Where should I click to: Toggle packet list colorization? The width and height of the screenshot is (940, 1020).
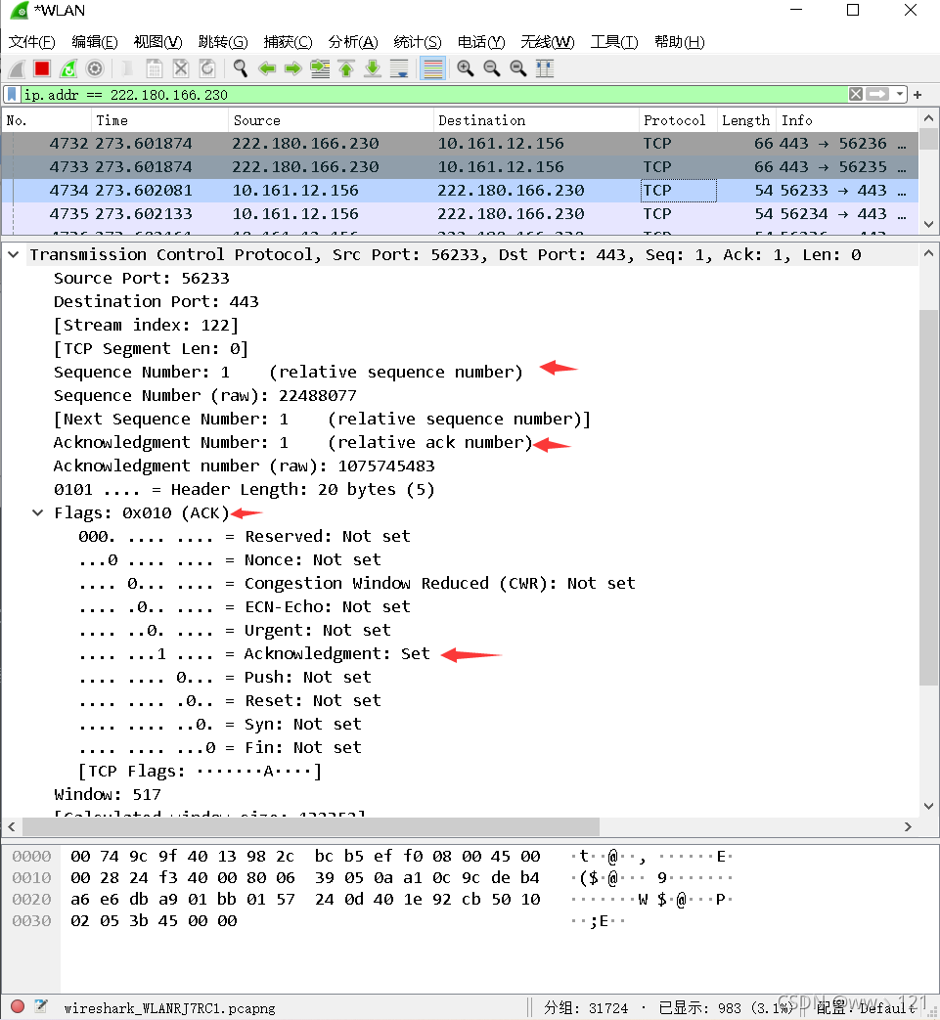(433, 68)
